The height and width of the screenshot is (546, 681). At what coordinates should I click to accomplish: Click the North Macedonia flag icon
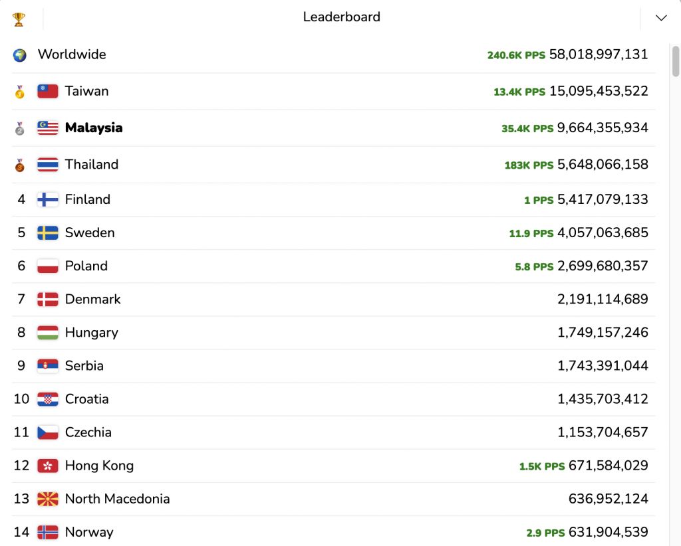(x=48, y=499)
